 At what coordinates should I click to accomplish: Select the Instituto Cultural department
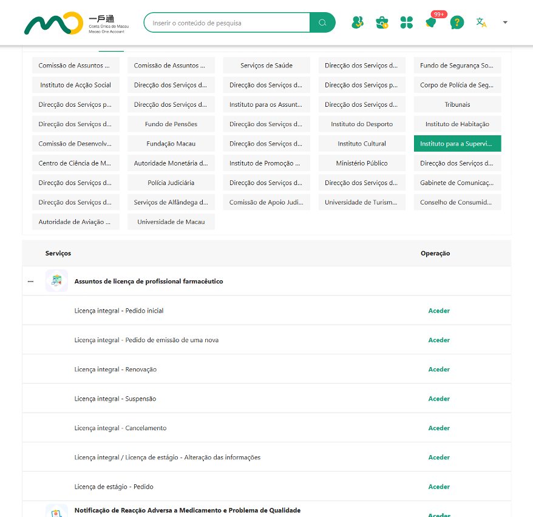(362, 144)
